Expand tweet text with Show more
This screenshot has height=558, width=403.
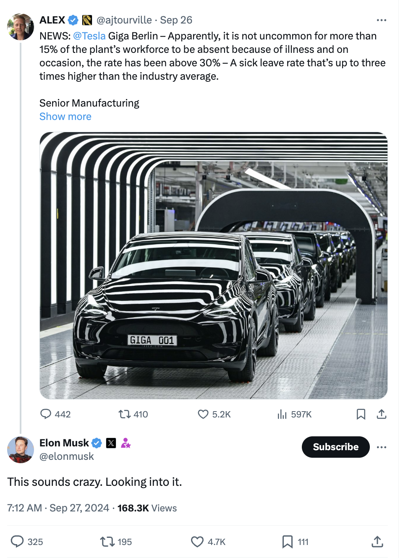[x=65, y=117]
